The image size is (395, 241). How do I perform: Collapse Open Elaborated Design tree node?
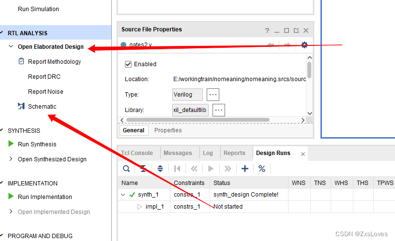pos(11,46)
